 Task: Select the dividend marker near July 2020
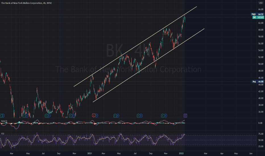click(x=49, y=115)
